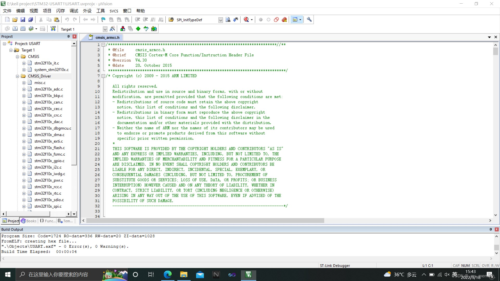This screenshot has height=281, width=500.
Task: Start the debug session icon
Action: (246, 20)
